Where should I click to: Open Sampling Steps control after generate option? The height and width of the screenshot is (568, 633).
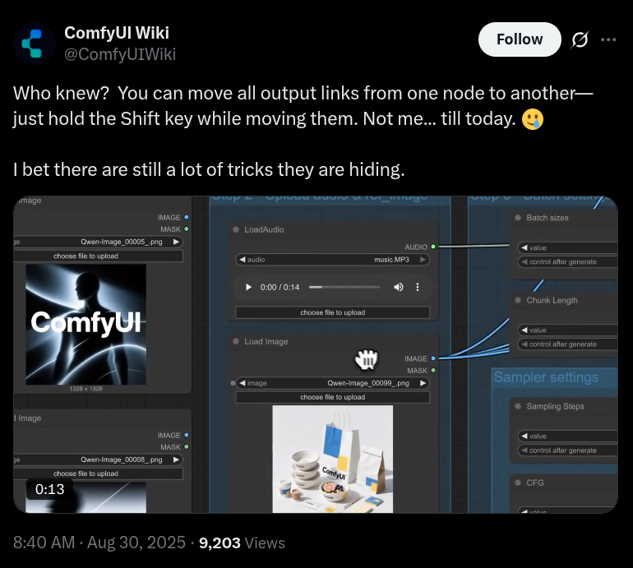click(x=568, y=450)
